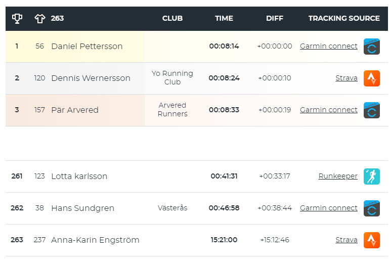Follow Strava link for Dennis Wernersson
Viewport: 390px width, 264px height.
pos(346,78)
